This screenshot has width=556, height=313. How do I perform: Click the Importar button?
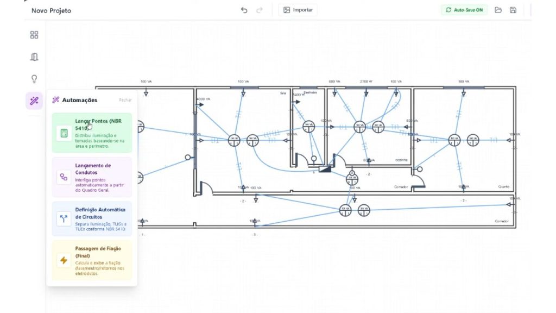tap(298, 10)
